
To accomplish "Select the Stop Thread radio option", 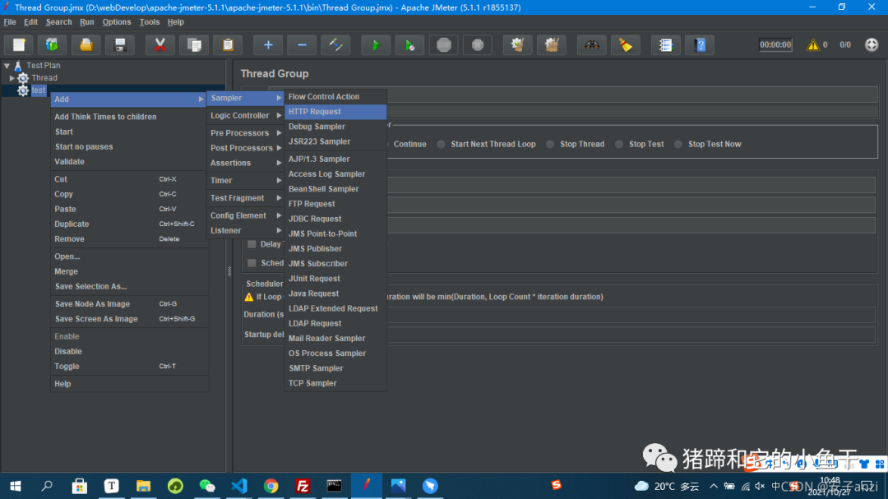I will [550, 145].
